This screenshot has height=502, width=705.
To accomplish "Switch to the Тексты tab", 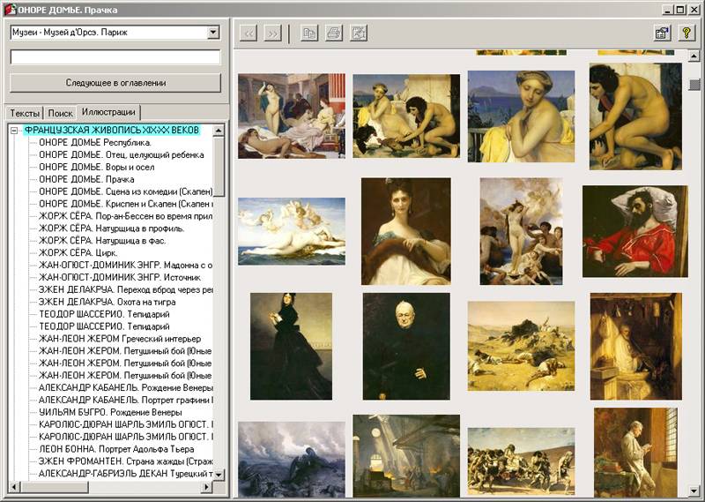I will coord(25,113).
